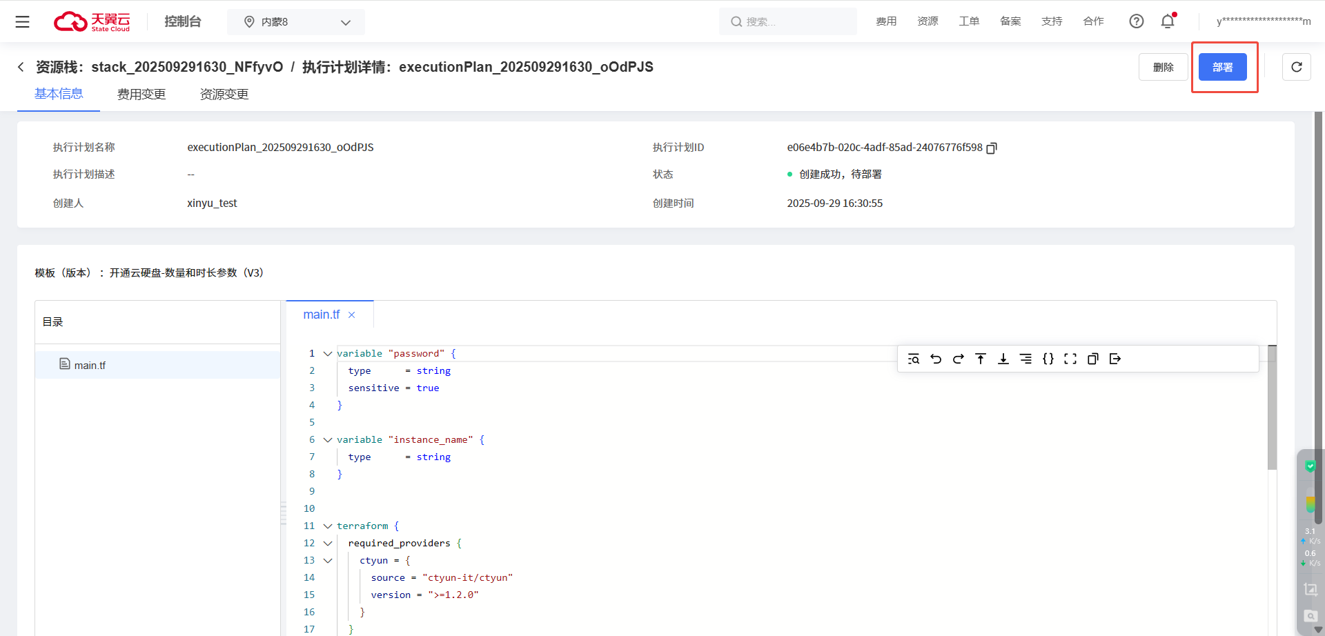Click the curly braces format icon
1325x636 pixels.
(1048, 359)
